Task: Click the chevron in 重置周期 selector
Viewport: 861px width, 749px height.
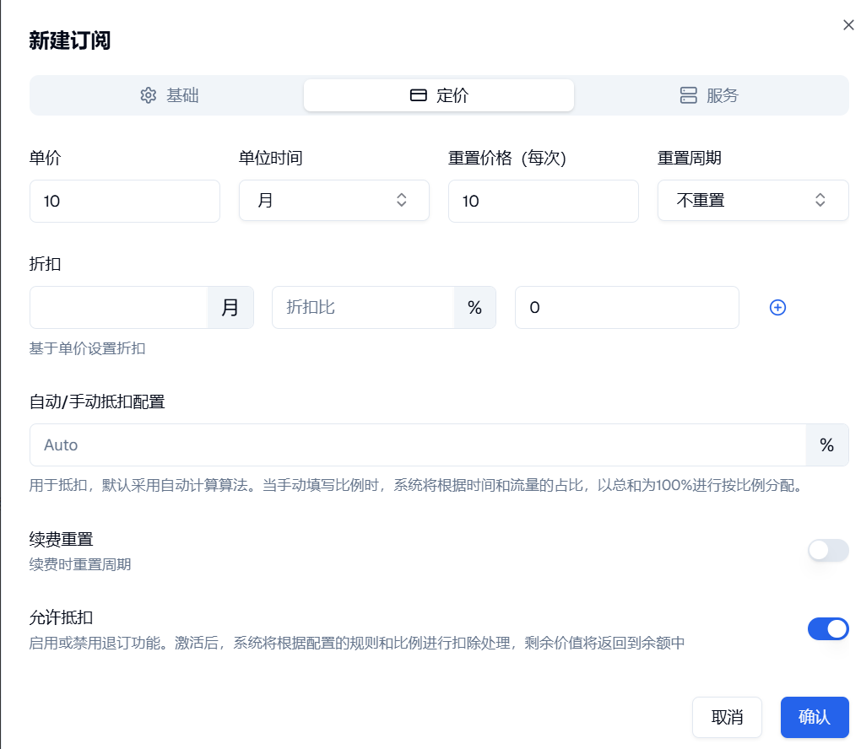Action: [820, 200]
